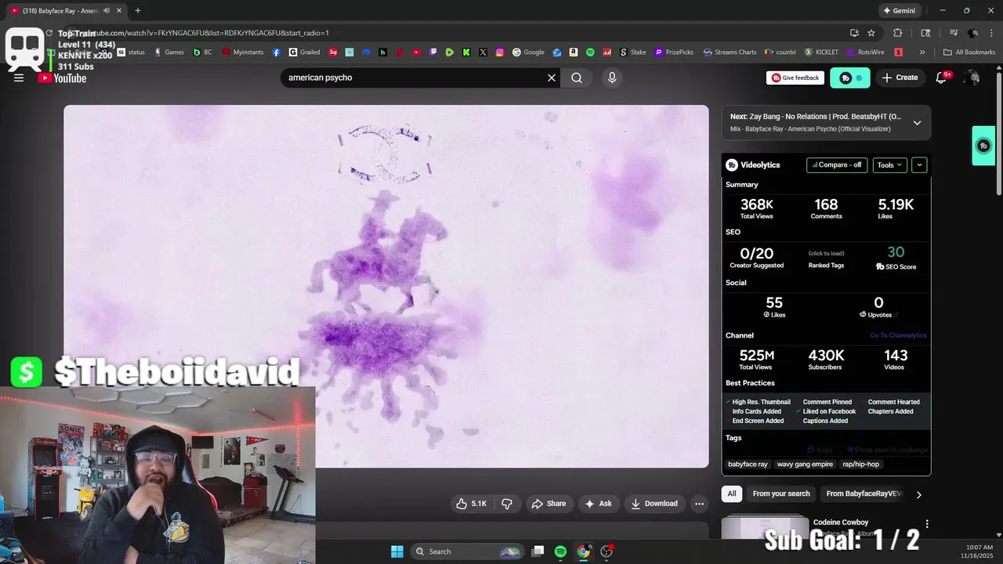
Task: Share the video
Action: pyautogui.click(x=549, y=504)
